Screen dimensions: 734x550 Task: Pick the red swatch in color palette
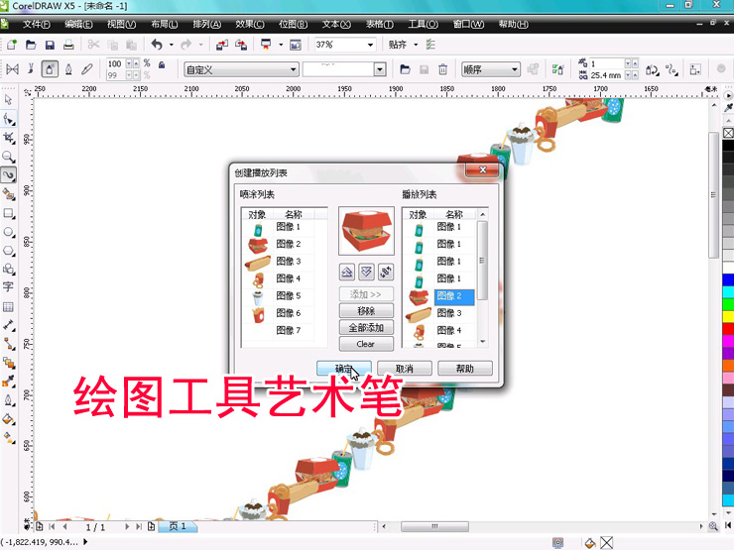click(x=727, y=329)
